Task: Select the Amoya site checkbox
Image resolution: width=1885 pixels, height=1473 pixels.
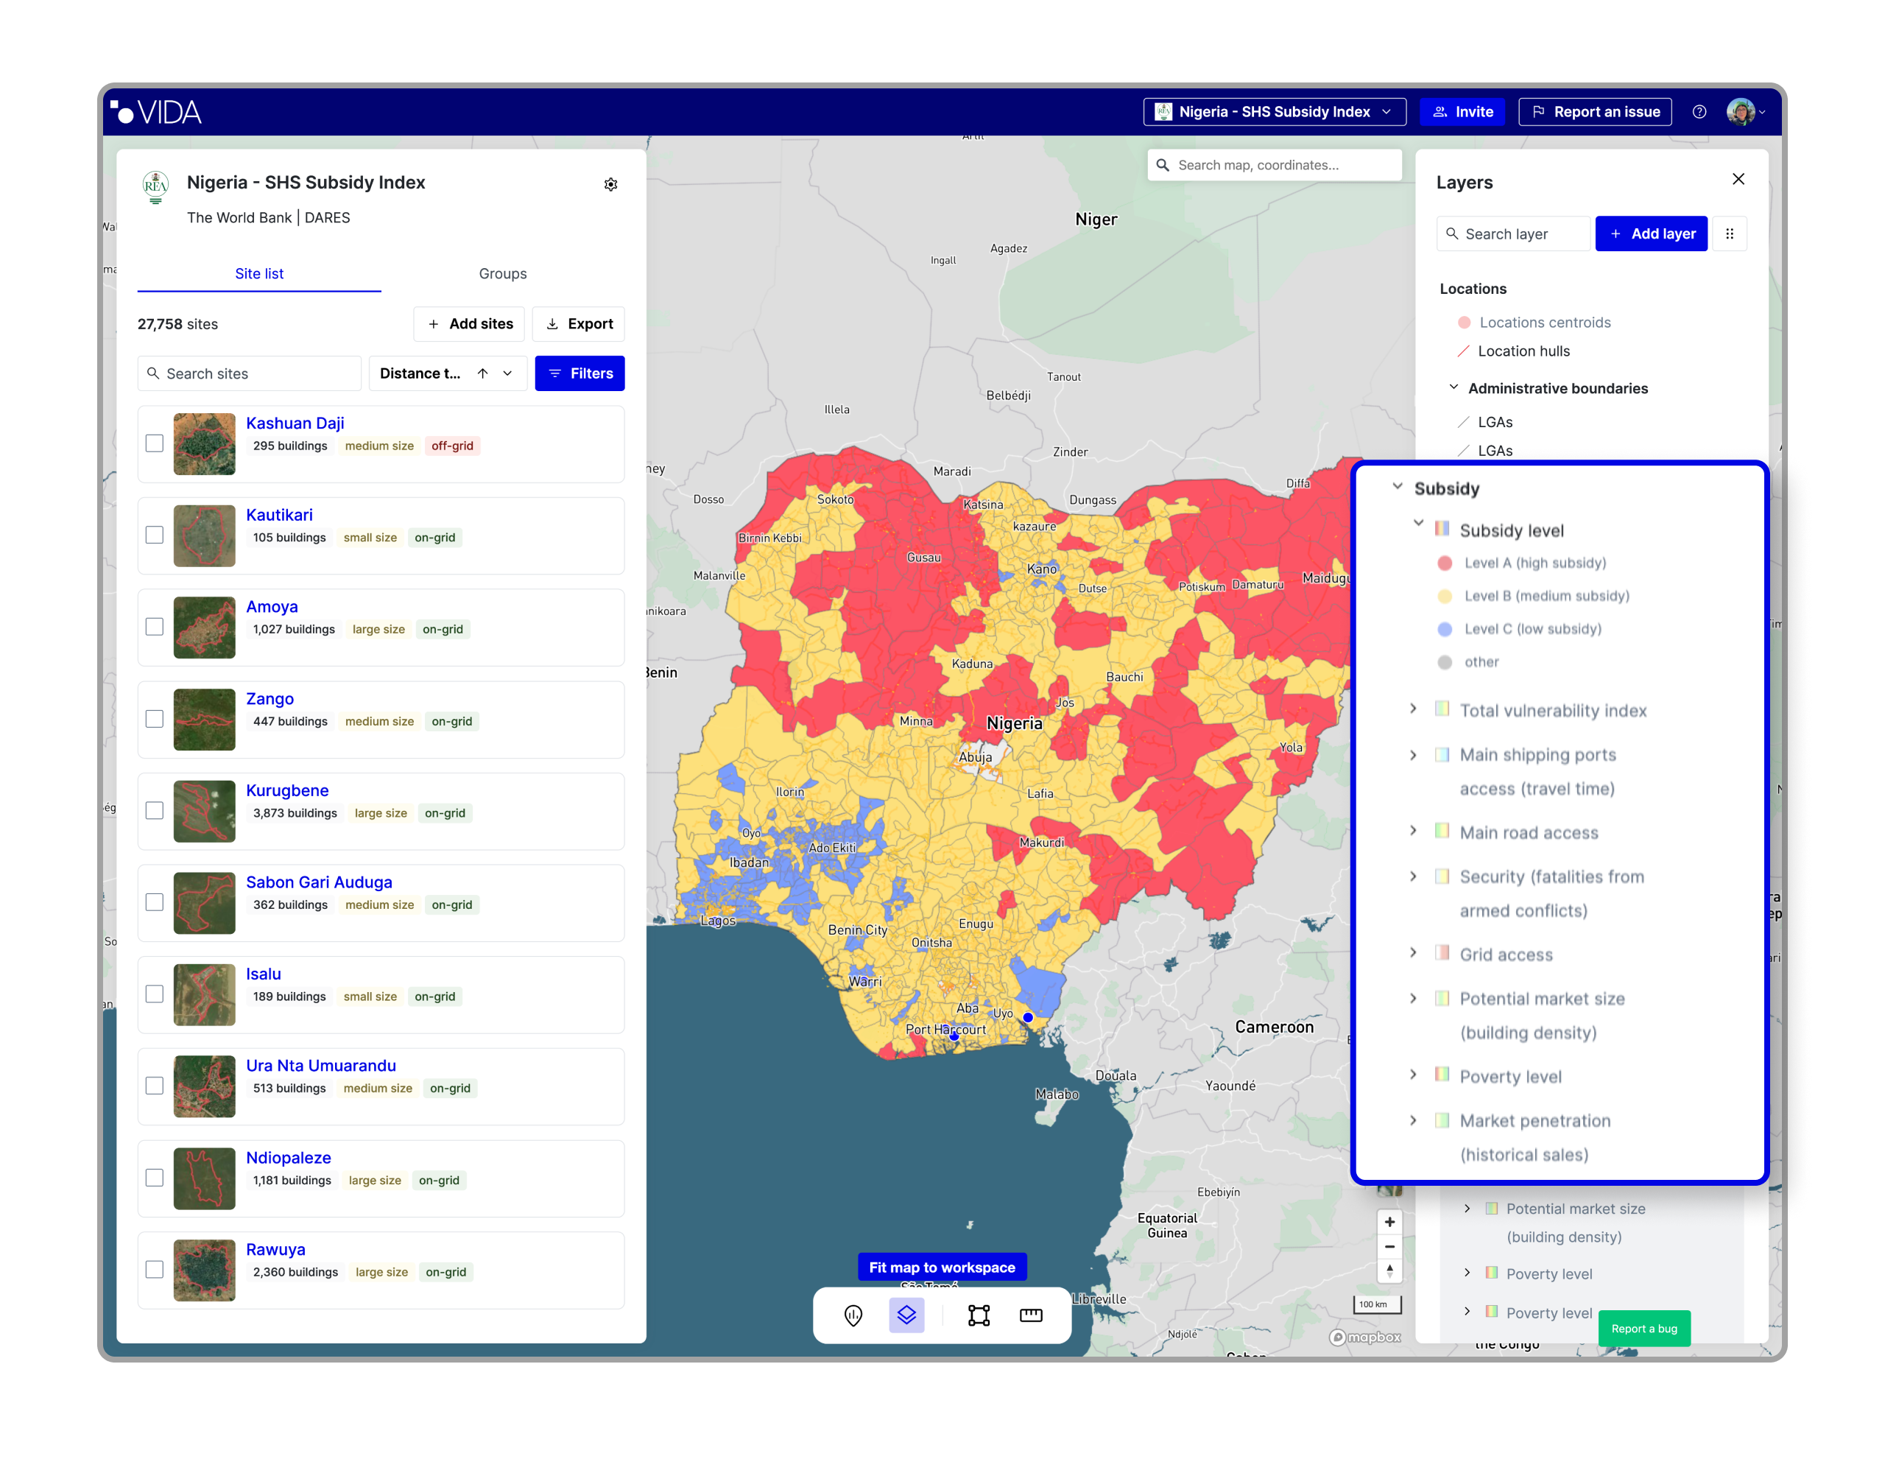Action: (155, 627)
